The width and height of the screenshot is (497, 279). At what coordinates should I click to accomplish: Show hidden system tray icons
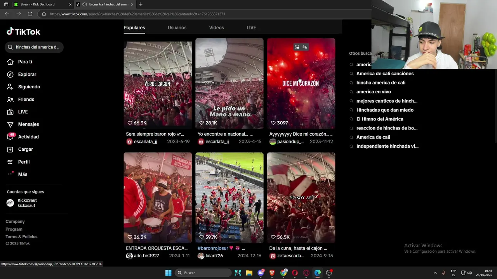coord(435,273)
